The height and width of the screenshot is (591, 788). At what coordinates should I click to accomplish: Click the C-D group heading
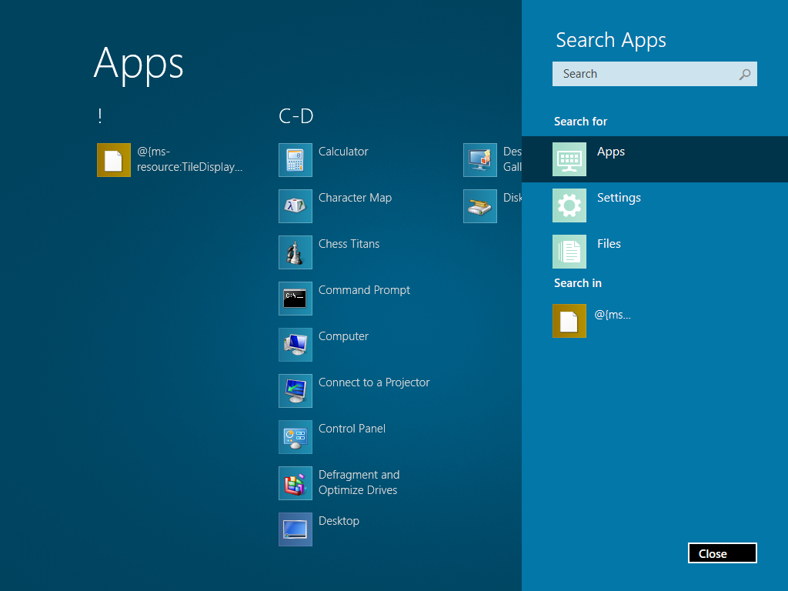point(296,116)
